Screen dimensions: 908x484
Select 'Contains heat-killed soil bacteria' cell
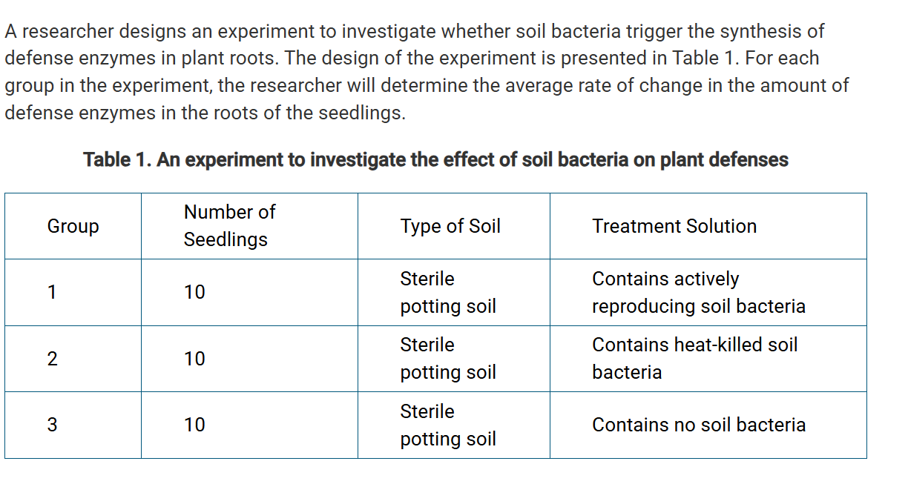(x=694, y=359)
